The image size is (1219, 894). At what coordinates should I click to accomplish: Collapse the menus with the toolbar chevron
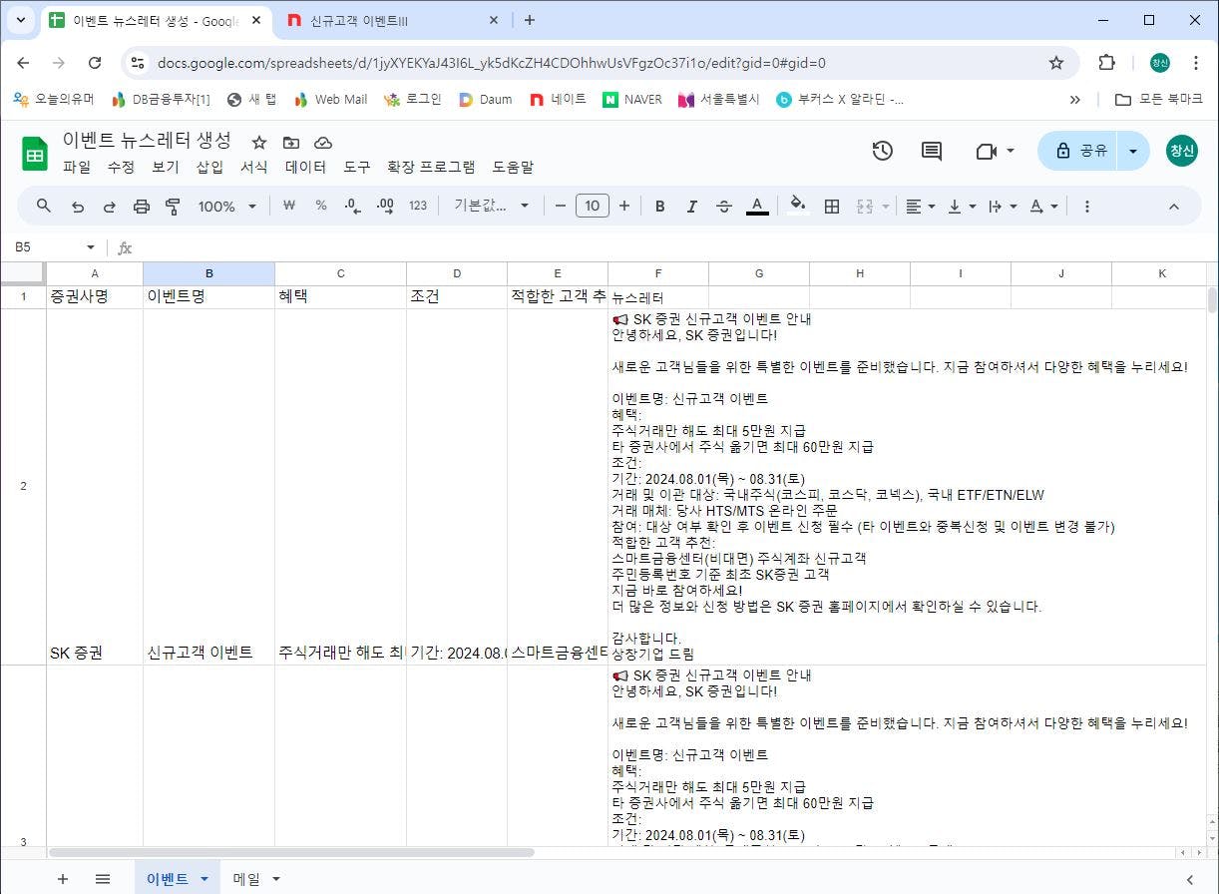[1174, 207]
